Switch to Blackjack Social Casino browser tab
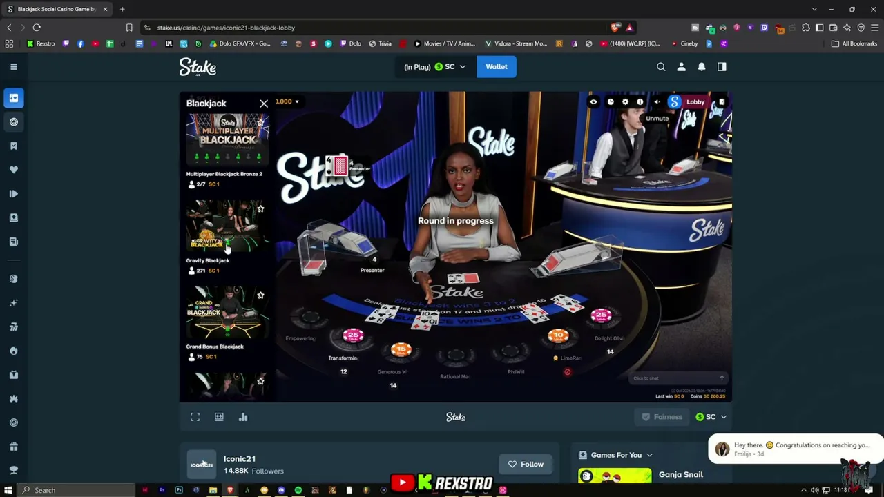 pos(57,9)
